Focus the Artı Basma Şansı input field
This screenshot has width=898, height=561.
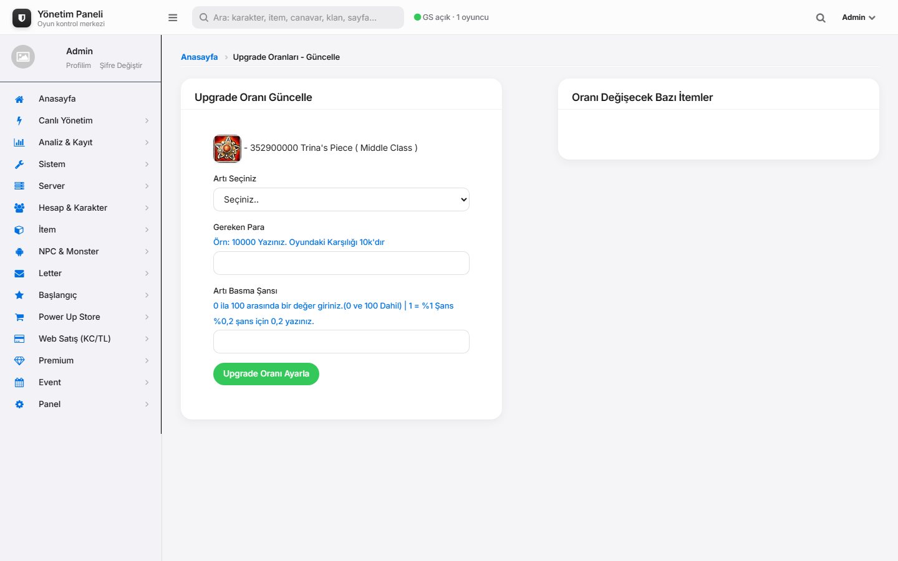[x=341, y=342]
